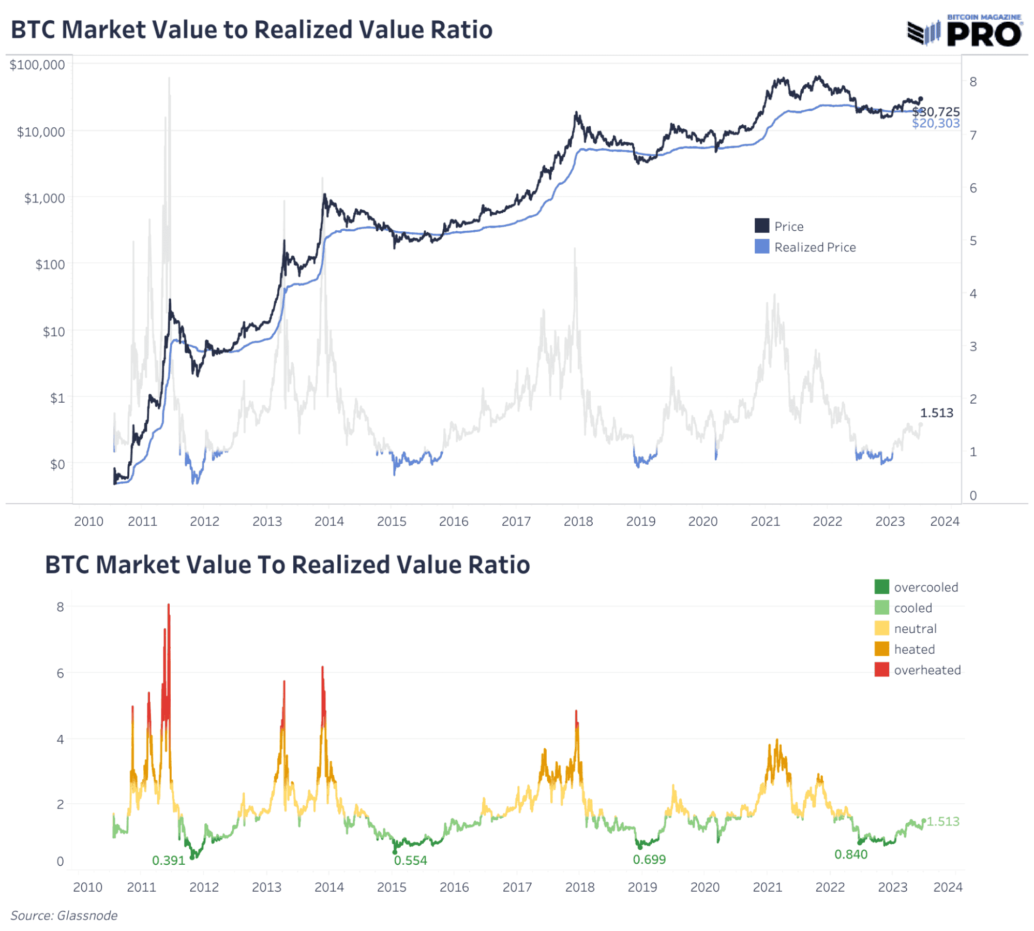Select the overheated legend swatch
Viewport: 1034px width, 931px height.
(881, 669)
